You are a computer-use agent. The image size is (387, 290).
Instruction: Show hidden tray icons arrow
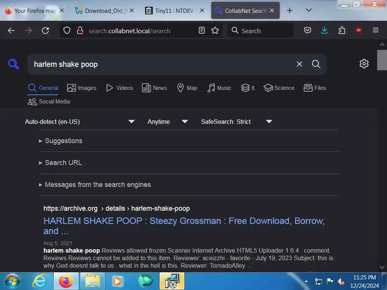pos(306,281)
